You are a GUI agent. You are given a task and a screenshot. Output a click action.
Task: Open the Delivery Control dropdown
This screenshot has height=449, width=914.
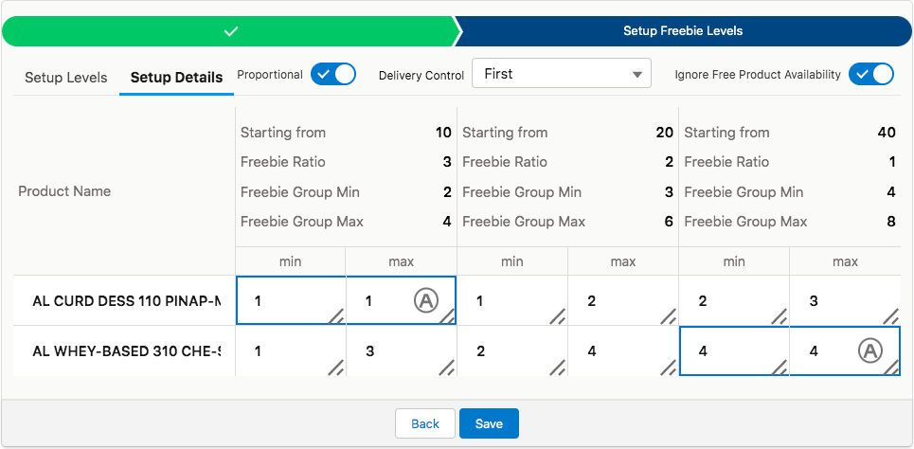562,74
